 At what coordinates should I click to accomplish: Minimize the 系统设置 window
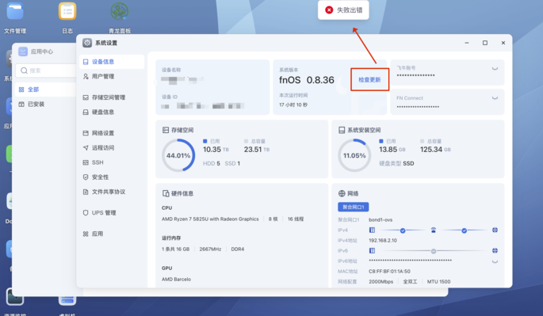click(467, 43)
